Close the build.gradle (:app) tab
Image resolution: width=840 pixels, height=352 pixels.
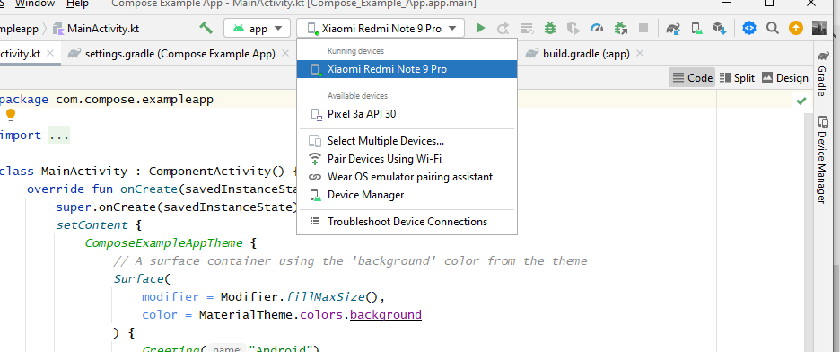click(x=639, y=54)
